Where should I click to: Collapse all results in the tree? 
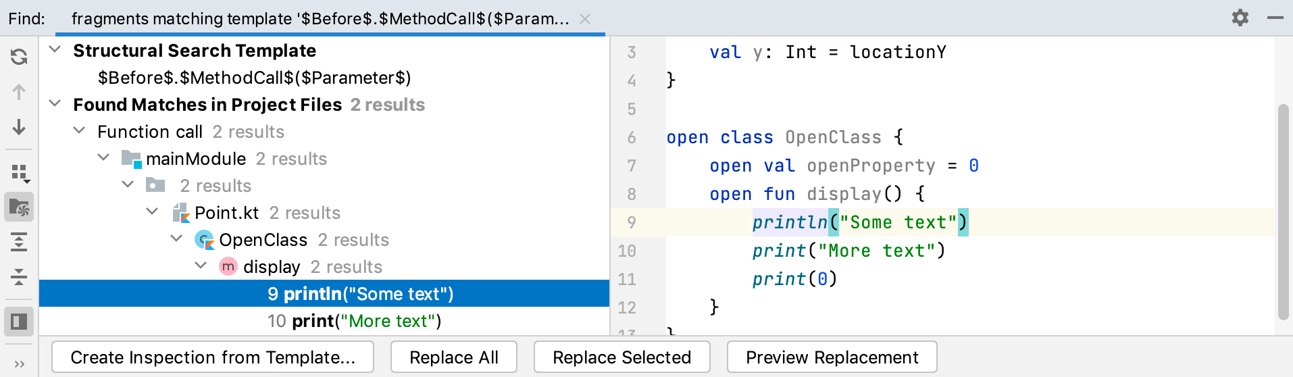click(19, 276)
